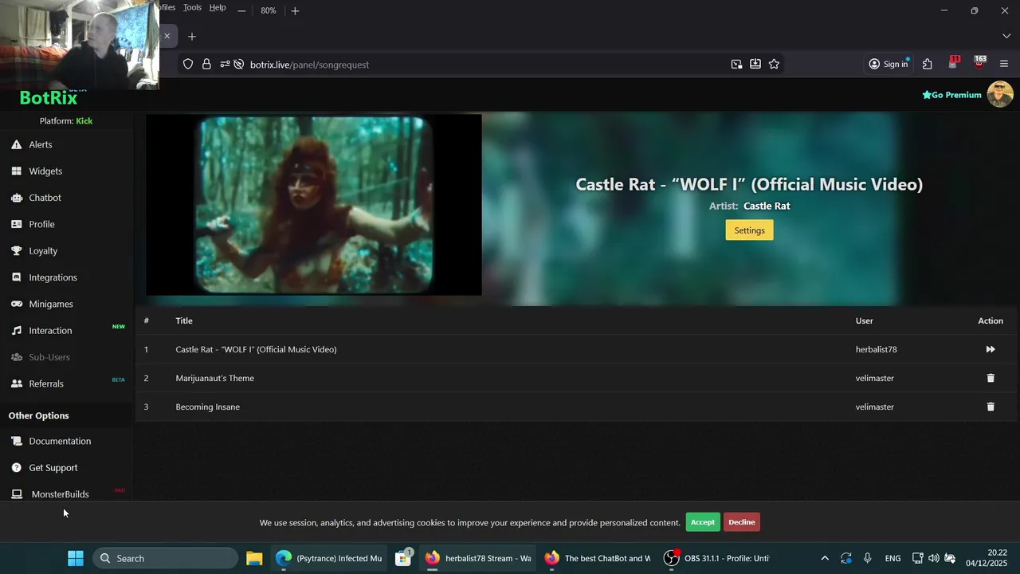This screenshot has height=574, width=1020.
Task: Open Microsoft Store from the taskbar
Action: pos(403,558)
